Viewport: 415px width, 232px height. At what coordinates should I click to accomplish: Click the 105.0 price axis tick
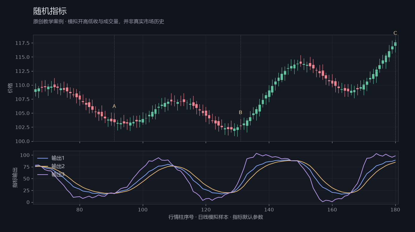22,113
